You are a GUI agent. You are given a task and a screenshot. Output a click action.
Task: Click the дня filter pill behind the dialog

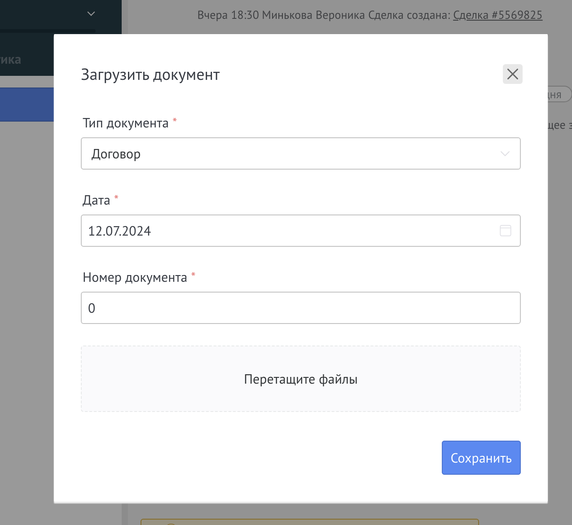(x=556, y=94)
